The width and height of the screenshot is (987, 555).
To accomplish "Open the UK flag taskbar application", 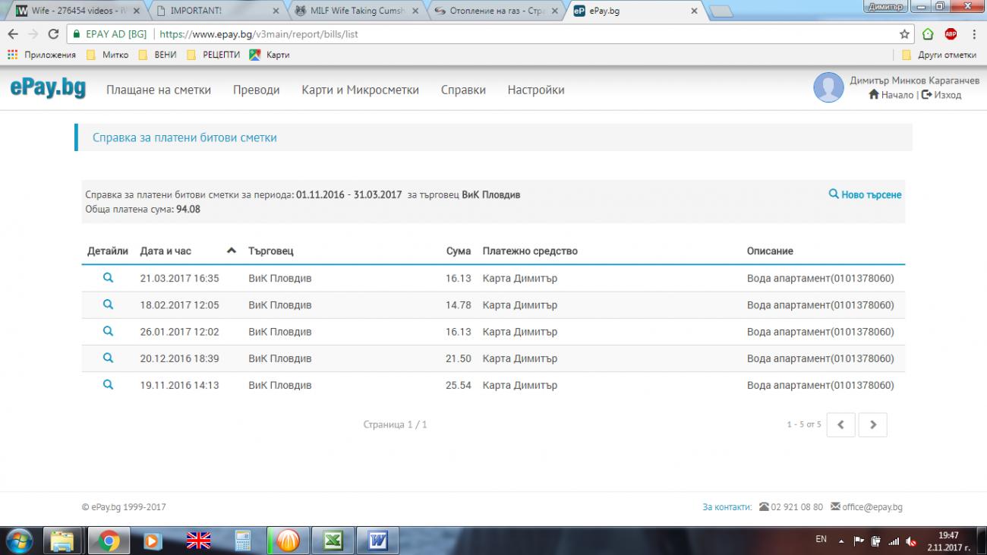I will pos(198,541).
